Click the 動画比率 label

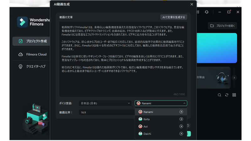66,112
